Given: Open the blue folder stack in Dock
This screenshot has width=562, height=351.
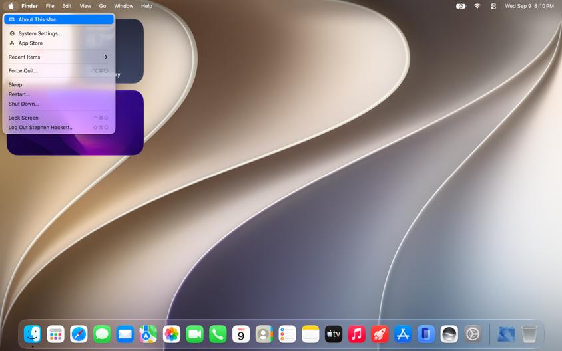Looking at the screenshot, I should [506, 334].
